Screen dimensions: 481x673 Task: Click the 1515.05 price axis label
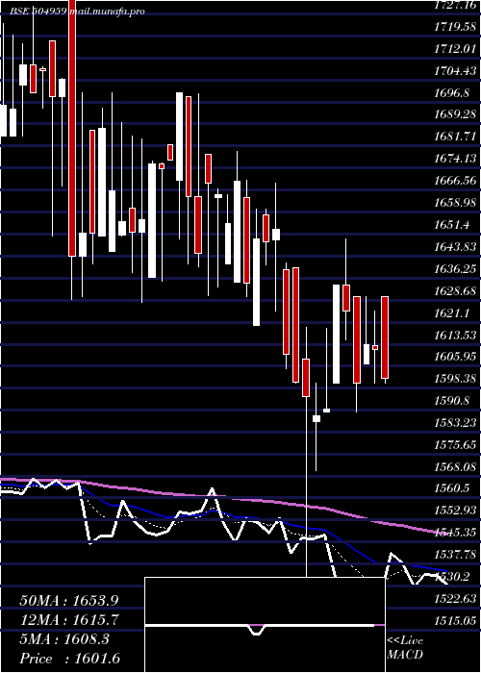tap(455, 620)
